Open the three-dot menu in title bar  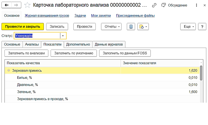pyautogui.click(x=196, y=5)
